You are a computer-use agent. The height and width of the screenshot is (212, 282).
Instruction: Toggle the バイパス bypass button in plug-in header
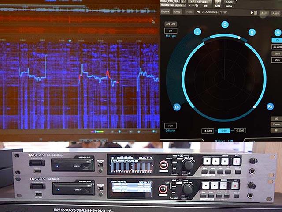(x=229, y=2)
